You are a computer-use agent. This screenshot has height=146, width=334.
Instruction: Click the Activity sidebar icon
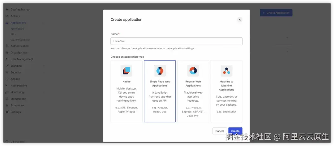point(7,16)
